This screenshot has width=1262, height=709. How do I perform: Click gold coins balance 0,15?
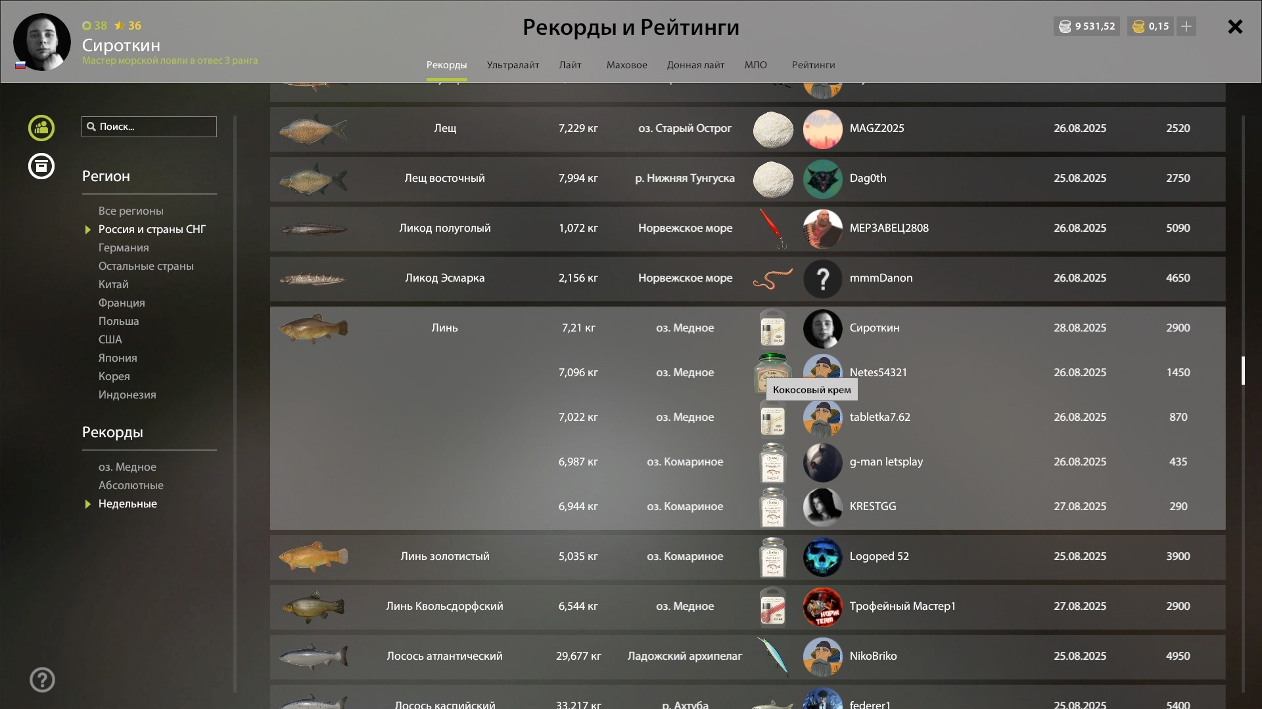click(1151, 26)
